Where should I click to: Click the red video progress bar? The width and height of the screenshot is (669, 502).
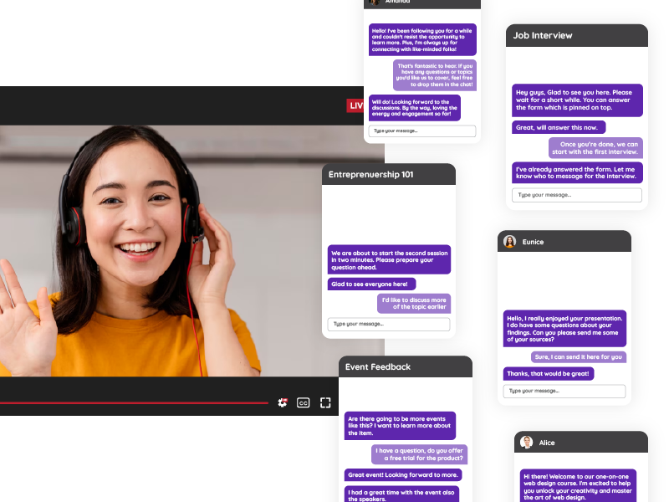coord(134,402)
